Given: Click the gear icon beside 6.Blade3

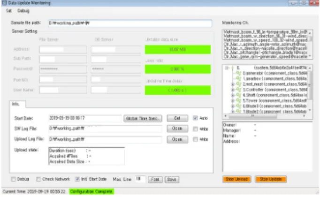Looking at the screenshot, I should (238, 106).
